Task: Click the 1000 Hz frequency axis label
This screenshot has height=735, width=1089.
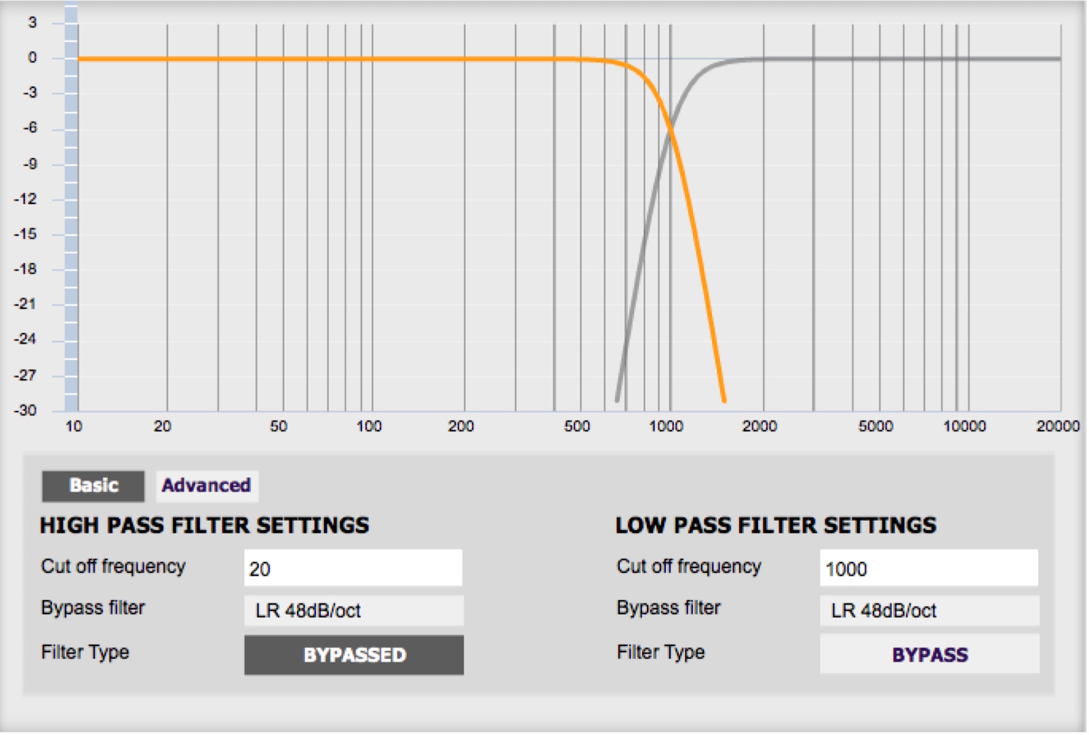Action: [666, 426]
